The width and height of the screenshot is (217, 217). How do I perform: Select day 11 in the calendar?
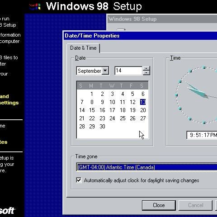pos(123,102)
